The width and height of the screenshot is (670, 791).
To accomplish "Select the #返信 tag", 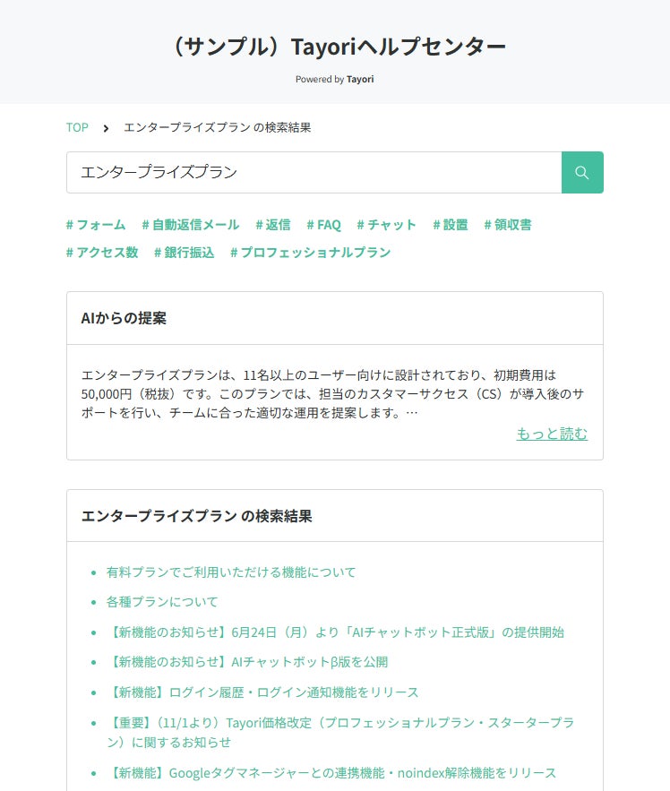I will (273, 225).
